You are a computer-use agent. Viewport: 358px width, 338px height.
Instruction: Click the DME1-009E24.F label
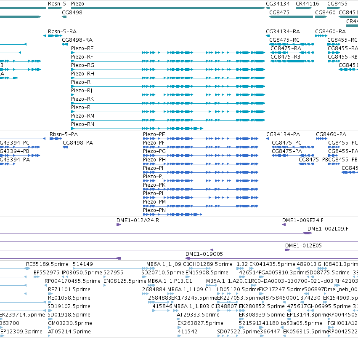[303, 220]
